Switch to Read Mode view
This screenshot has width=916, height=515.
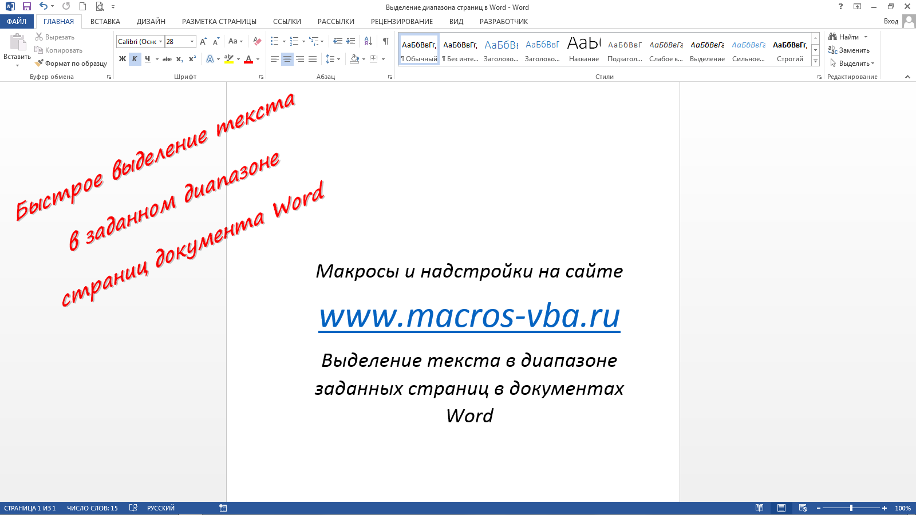(759, 508)
